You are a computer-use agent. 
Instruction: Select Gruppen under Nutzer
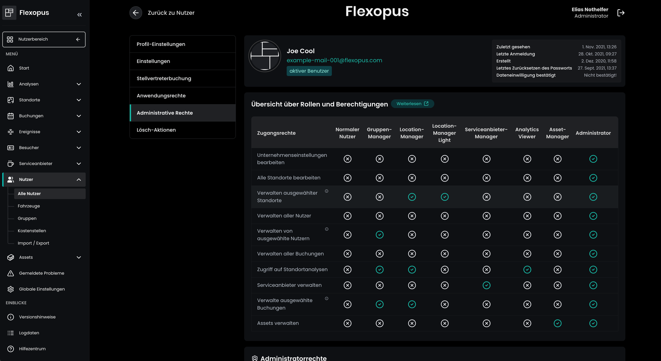point(27,218)
